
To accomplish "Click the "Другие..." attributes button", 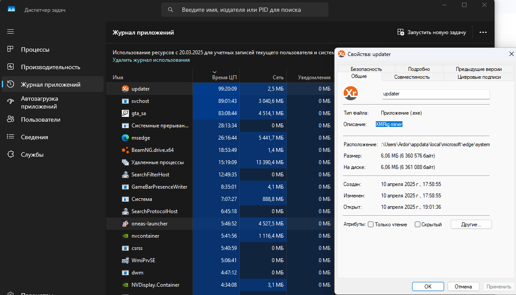I will pyautogui.click(x=471, y=225).
